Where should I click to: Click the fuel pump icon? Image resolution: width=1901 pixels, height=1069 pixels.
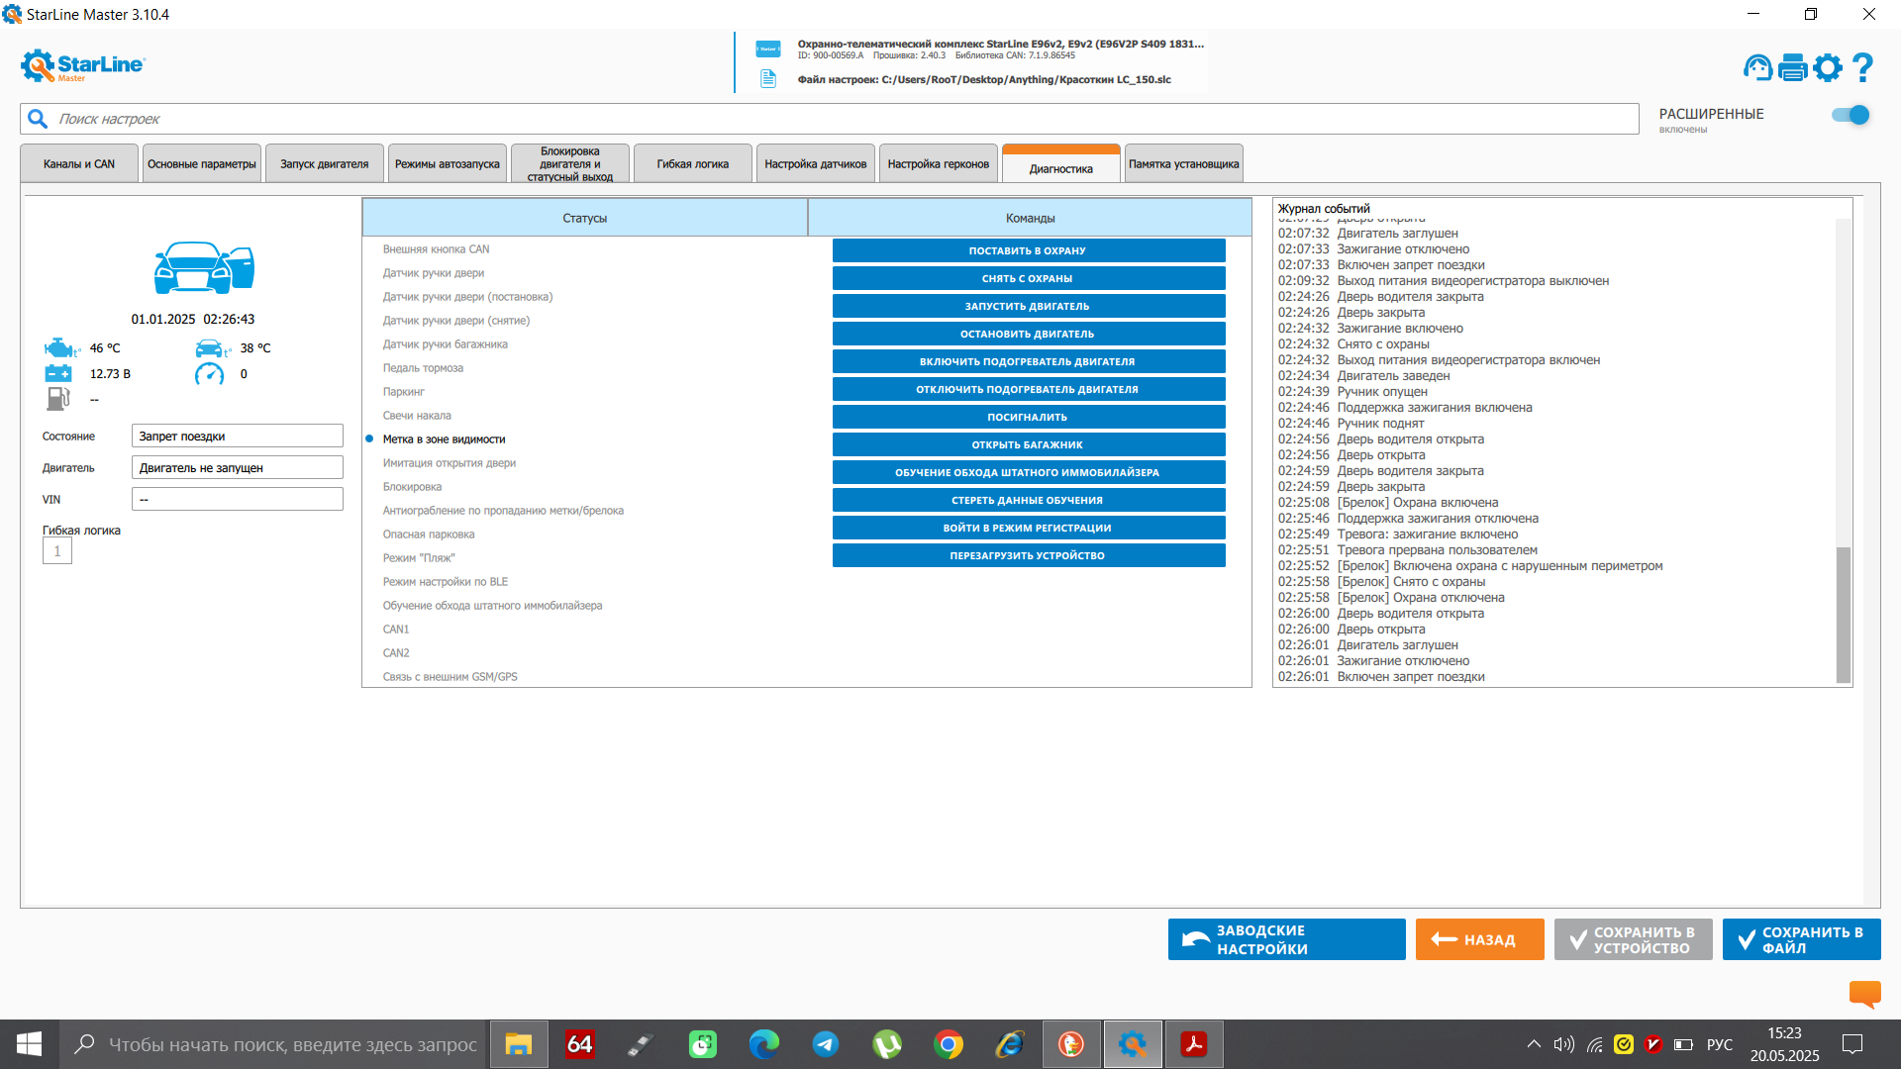[x=57, y=399]
